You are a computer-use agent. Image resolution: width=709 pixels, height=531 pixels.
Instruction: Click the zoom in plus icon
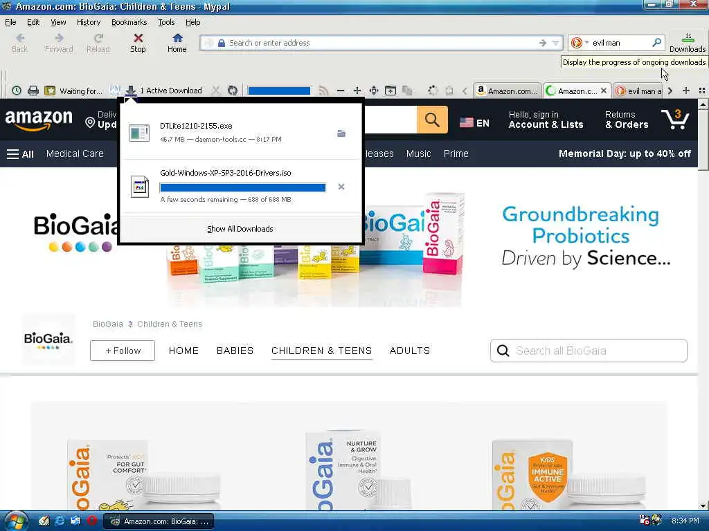click(357, 91)
